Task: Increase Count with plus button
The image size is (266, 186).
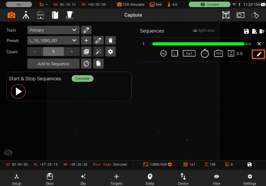Action: pos(72,51)
